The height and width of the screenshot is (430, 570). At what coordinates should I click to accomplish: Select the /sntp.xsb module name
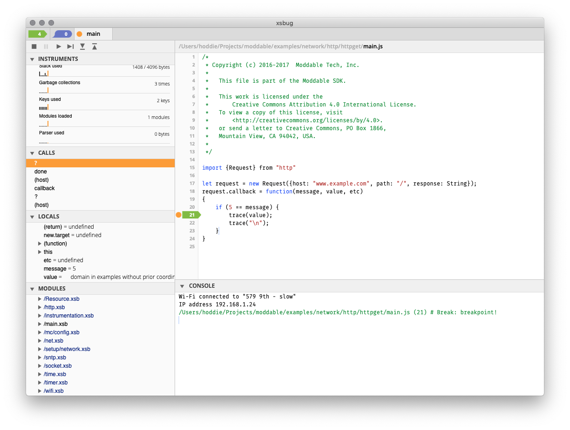click(x=55, y=357)
